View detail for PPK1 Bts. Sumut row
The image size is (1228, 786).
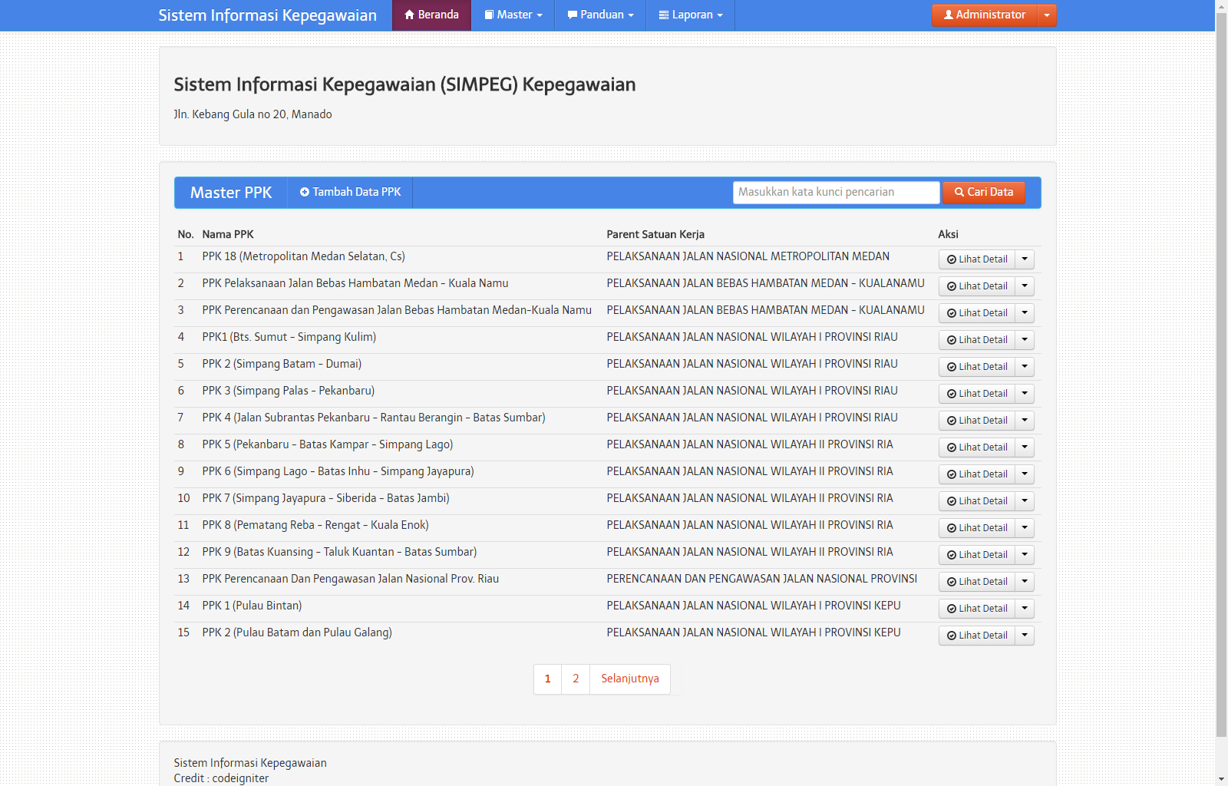pos(977,340)
